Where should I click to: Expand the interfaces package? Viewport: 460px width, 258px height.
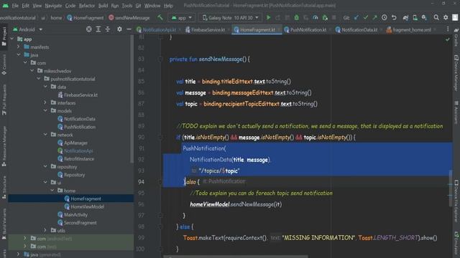pos(45,102)
